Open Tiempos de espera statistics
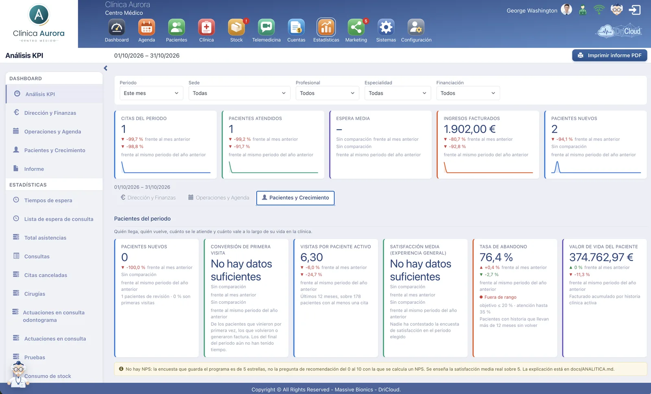This screenshot has width=651, height=394. [x=54, y=200]
